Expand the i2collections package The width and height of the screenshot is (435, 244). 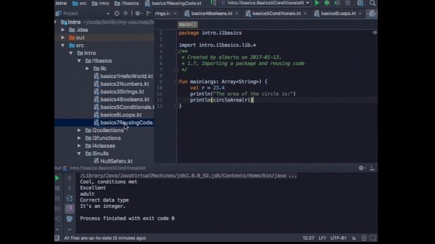(x=79, y=130)
